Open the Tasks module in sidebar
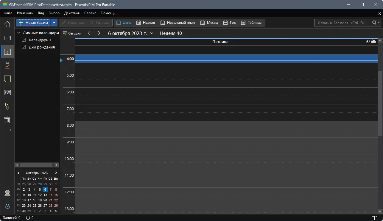The height and width of the screenshot is (221, 383). [x=7, y=65]
